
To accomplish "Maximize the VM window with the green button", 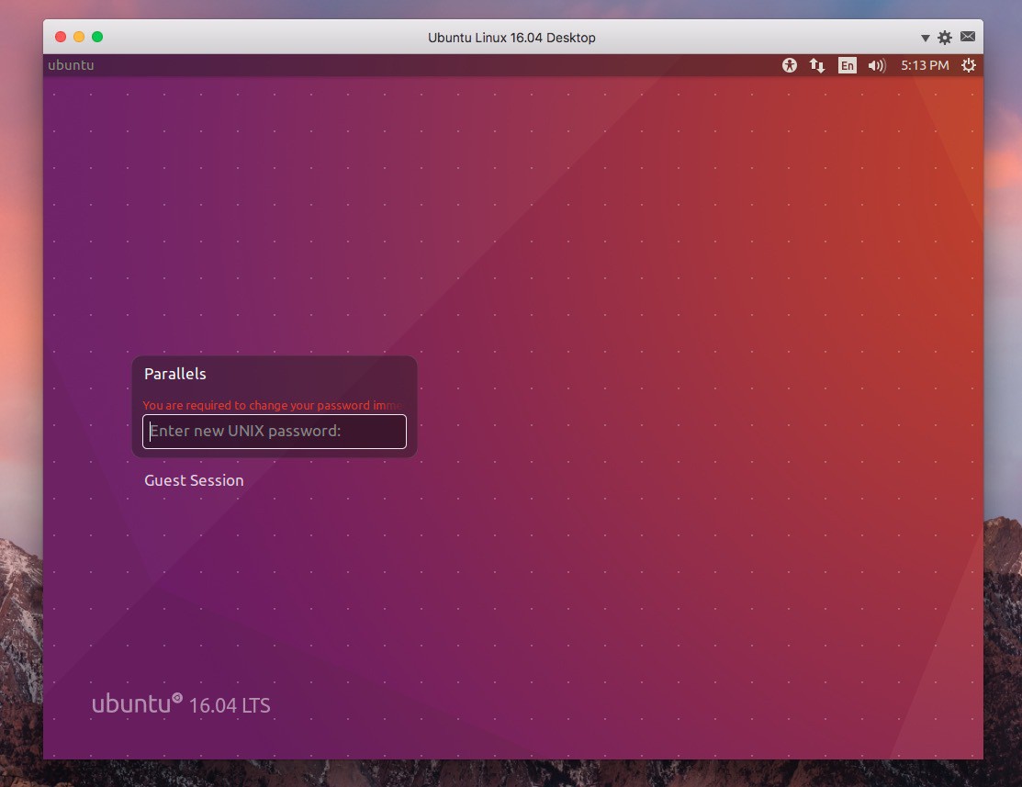I will pyautogui.click(x=97, y=37).
